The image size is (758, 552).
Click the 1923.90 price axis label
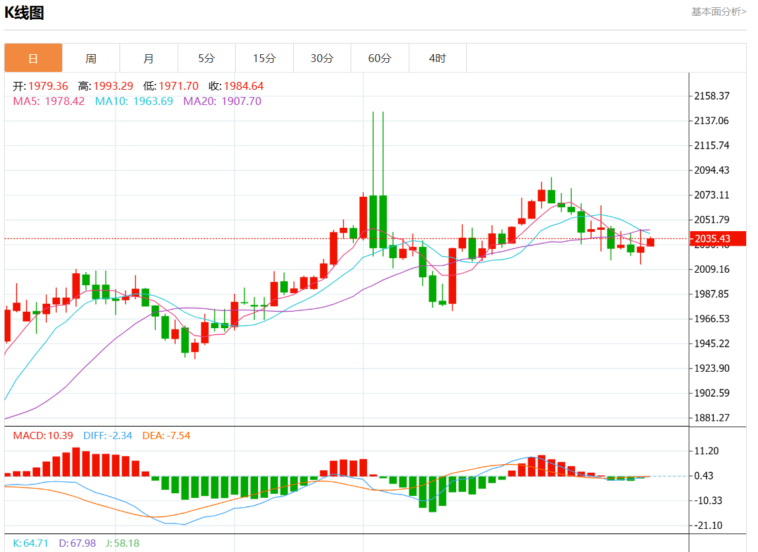click(712, 368)
